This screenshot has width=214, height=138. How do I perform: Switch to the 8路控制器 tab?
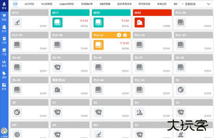[105, 4]
